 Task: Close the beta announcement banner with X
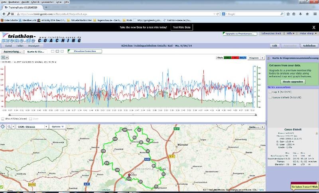pyautogui.click(x=314, y=27)
